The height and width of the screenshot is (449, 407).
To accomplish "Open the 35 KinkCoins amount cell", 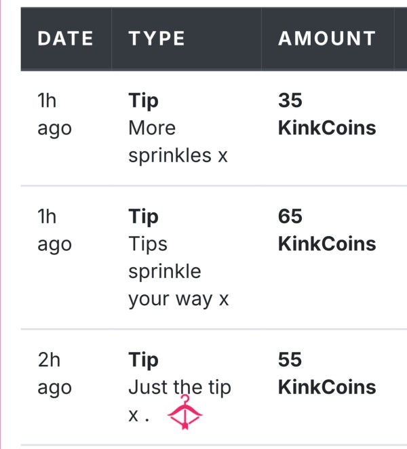I will pos(327,114).
